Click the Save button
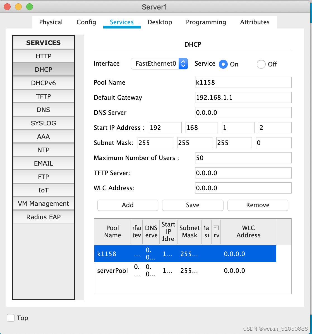Screen dimensions: 312x334 (193, 205)
